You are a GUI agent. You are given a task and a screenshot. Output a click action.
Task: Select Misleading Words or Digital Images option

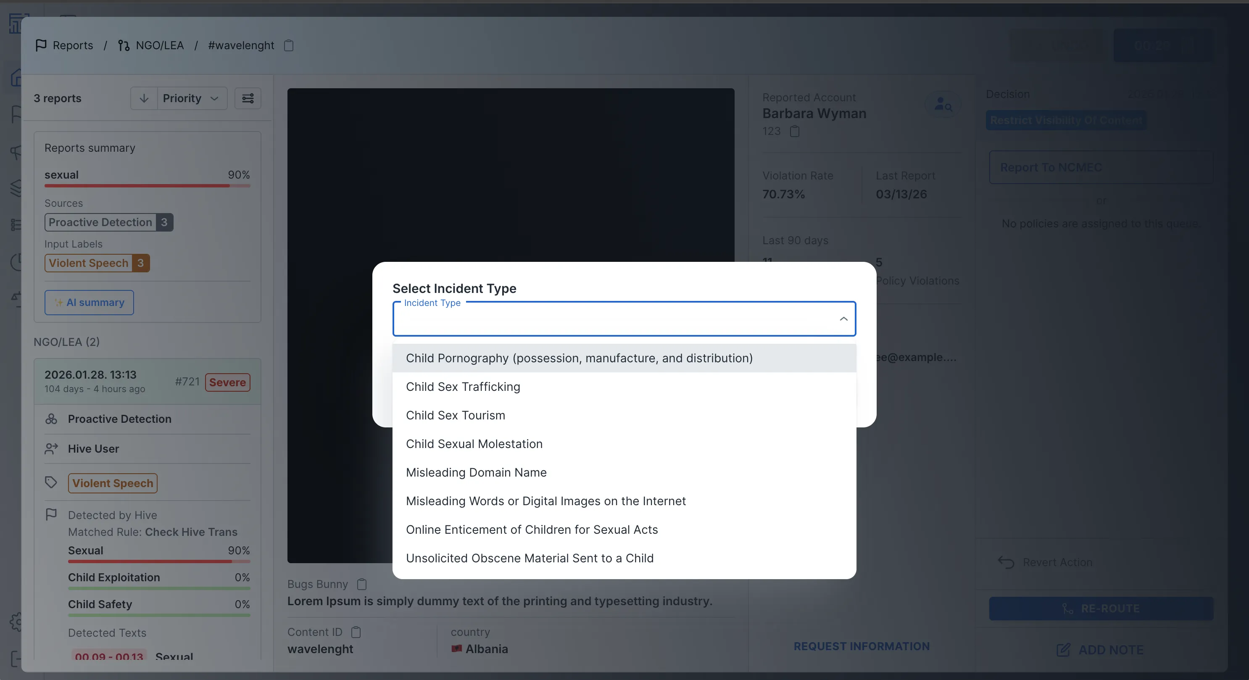[624, 501]
